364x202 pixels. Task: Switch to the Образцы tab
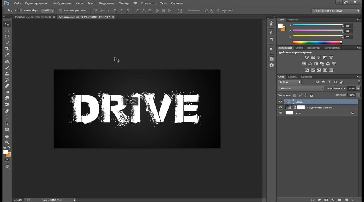point(293,20)
